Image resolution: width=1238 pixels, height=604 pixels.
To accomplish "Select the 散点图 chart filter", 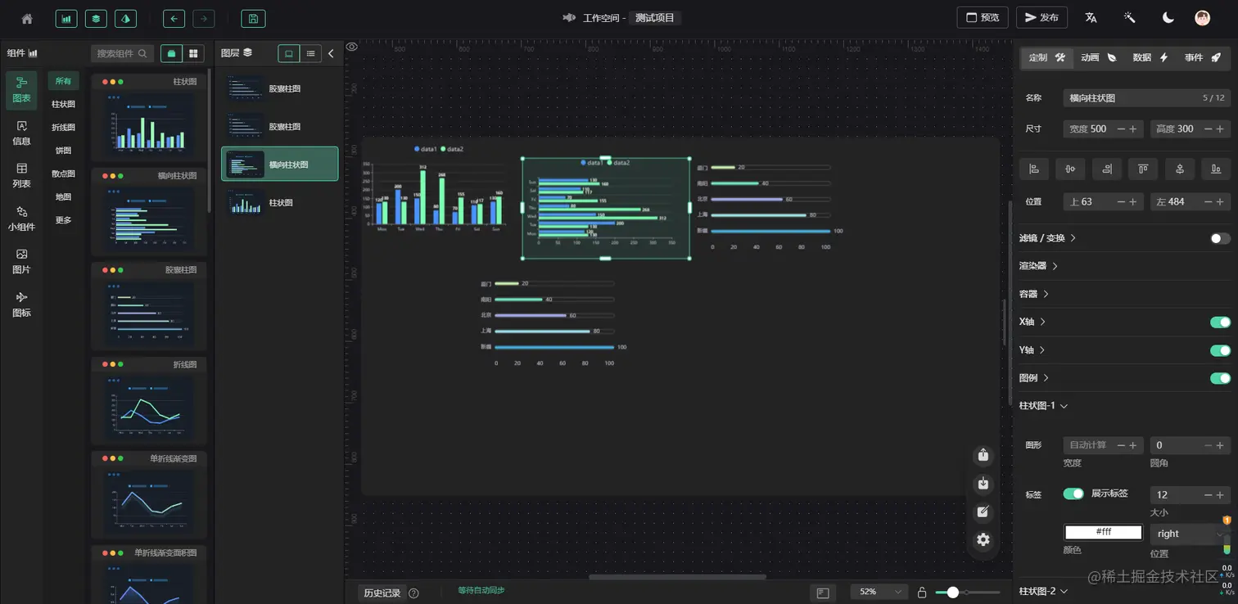I will (x=63, y=174).
